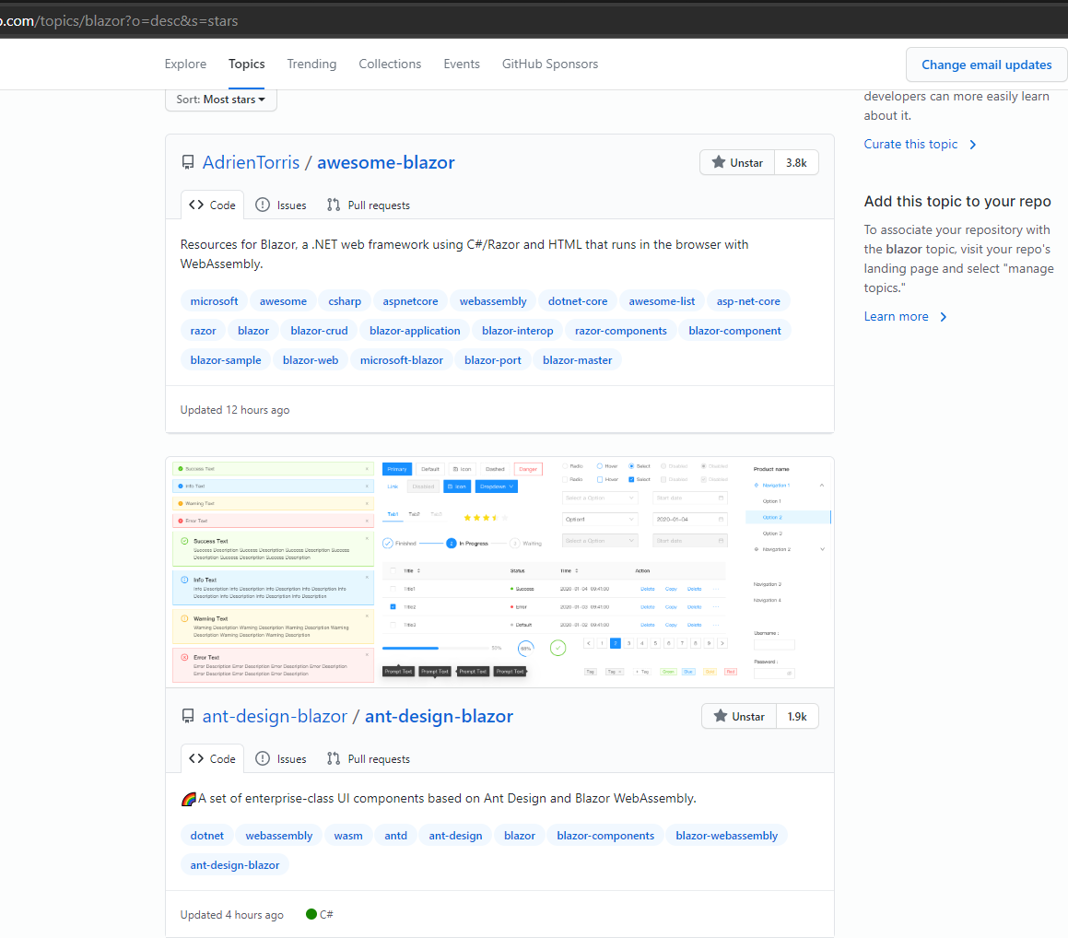Screen dimensions: 1068x938
Task: Open the awesome-list topic tag
Action: (662, 301)
